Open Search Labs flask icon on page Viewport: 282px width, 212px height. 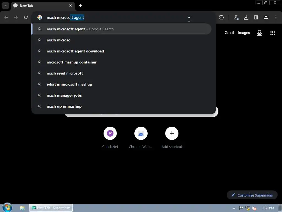259,33
